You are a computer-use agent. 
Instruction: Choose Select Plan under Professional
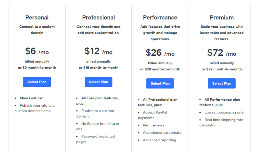coord(99,82)
